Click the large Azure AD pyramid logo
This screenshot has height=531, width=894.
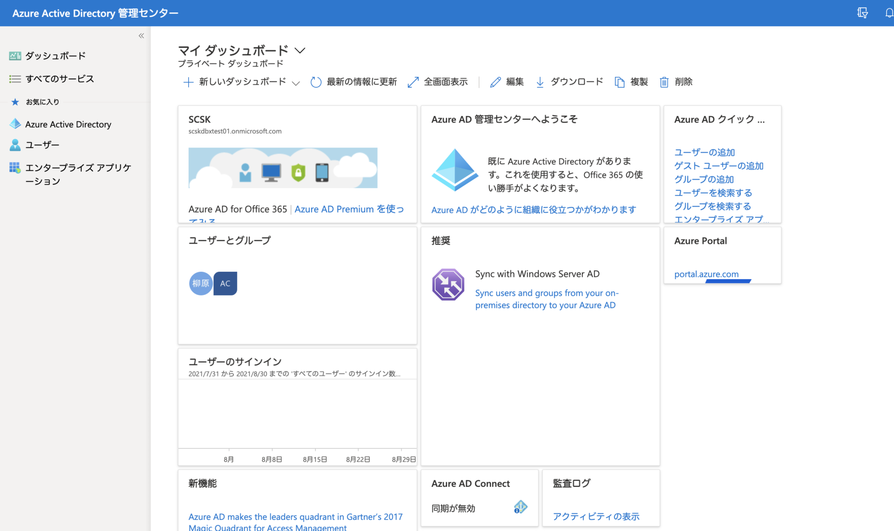pyautogui.click(x=455, y=170)
